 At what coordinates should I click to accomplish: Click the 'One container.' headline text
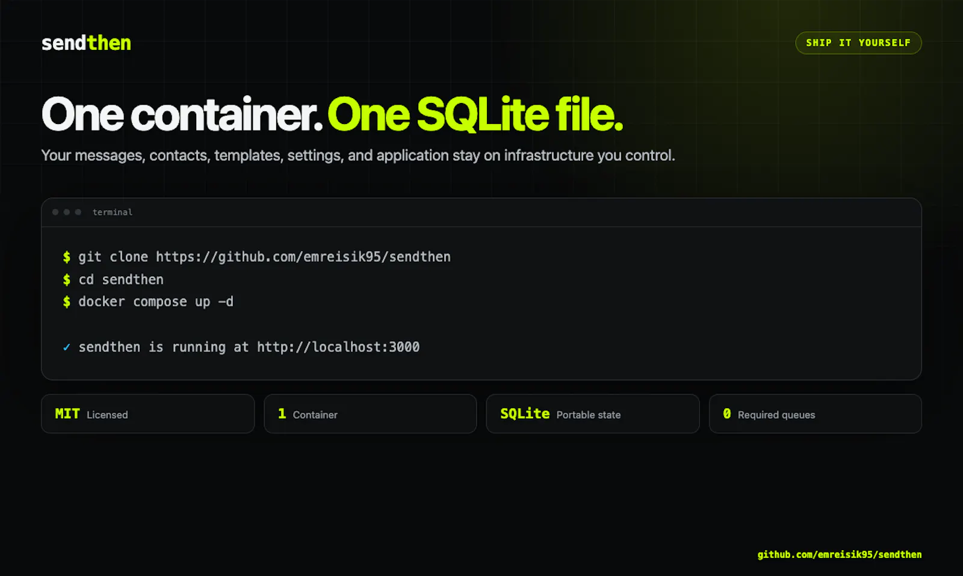(x=182, y=114)
